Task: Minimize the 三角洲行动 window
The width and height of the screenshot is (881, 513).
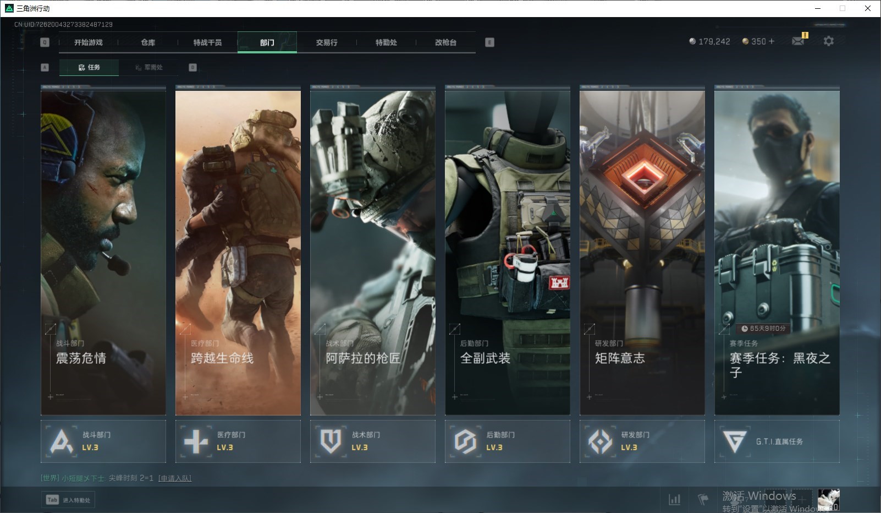Action: tap(817, 8)
